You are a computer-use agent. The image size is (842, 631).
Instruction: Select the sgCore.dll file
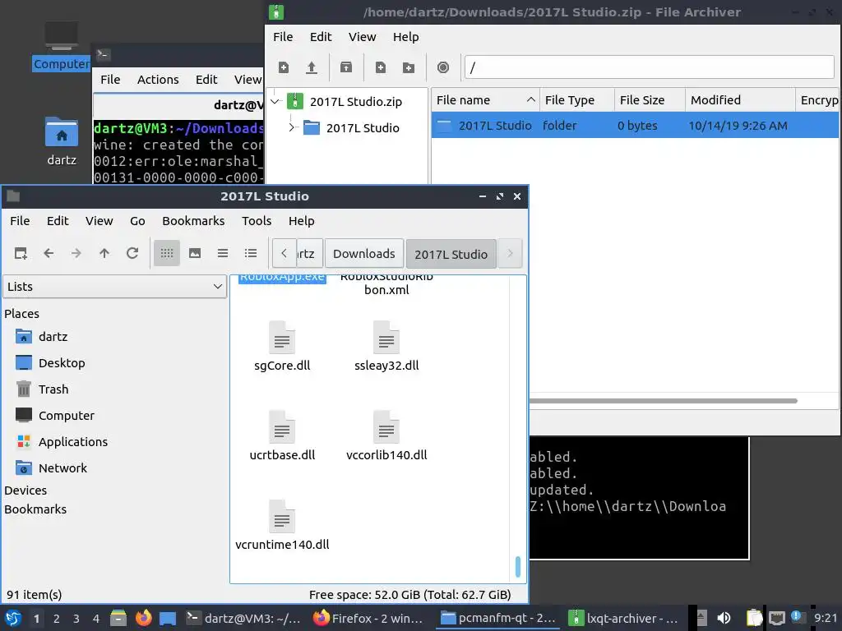[282, 348]
